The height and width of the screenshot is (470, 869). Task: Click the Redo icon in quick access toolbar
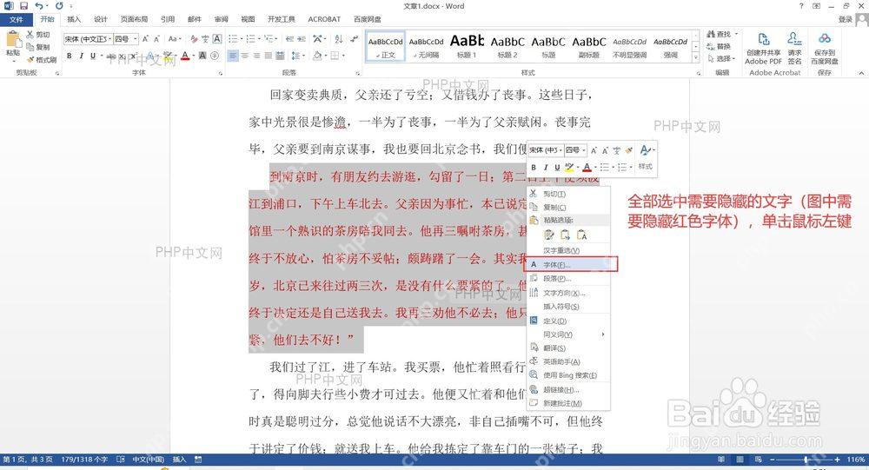(59, 5)
